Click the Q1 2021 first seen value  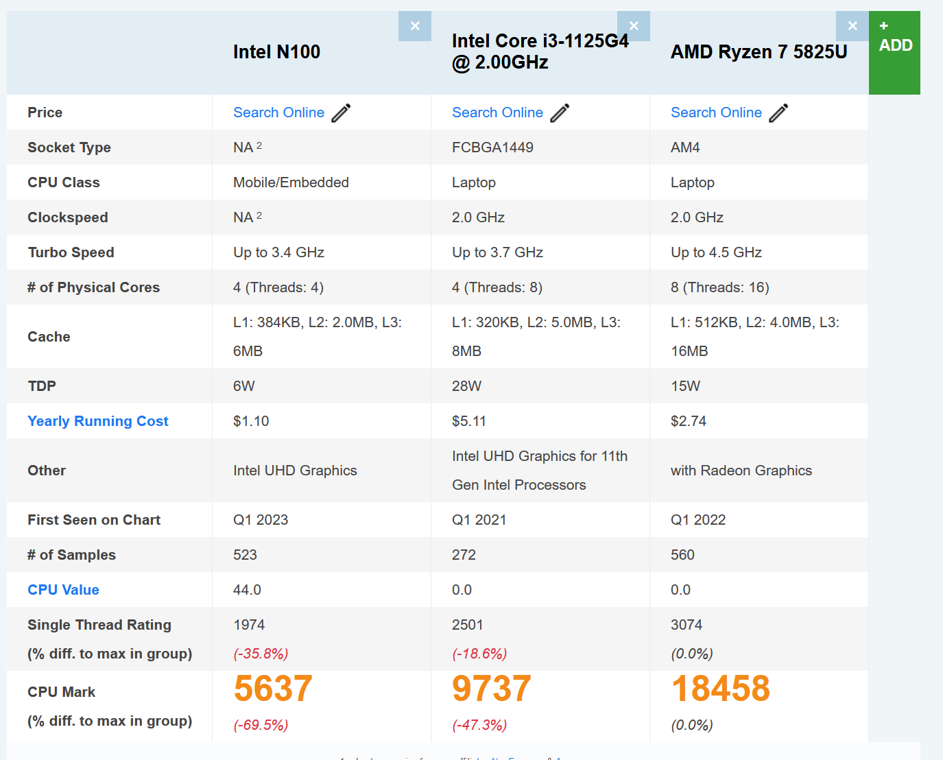479,520
